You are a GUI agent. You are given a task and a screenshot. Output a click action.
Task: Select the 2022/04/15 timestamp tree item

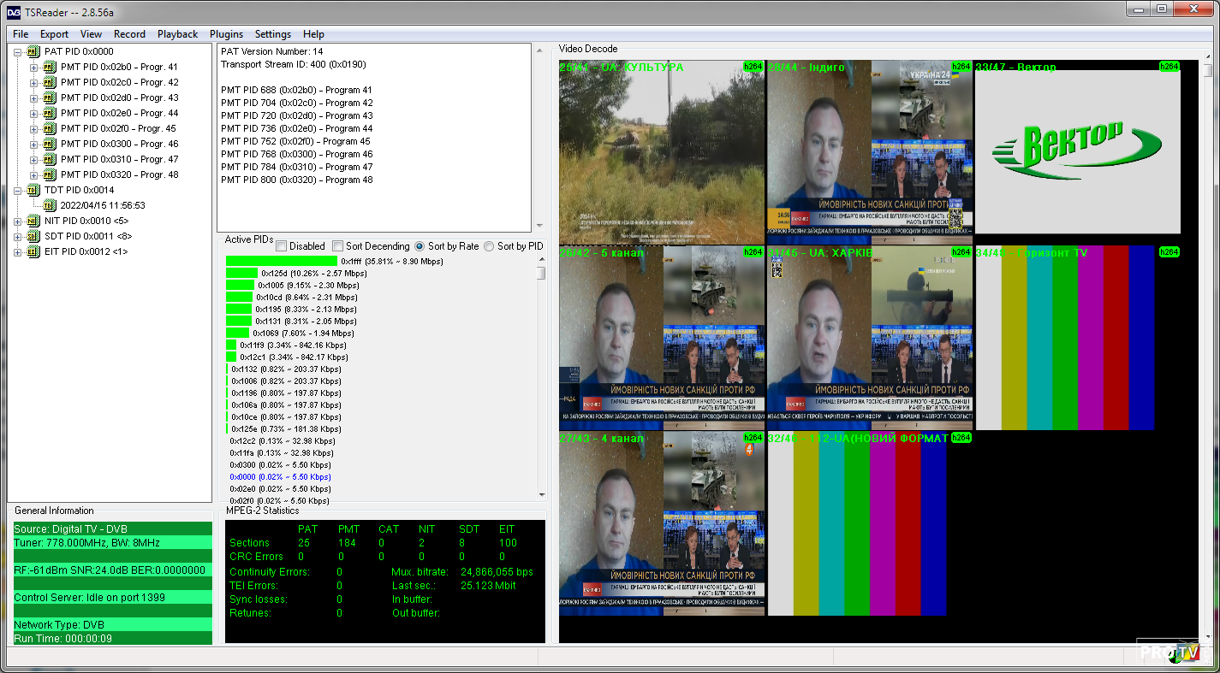[x=102, y=205]
